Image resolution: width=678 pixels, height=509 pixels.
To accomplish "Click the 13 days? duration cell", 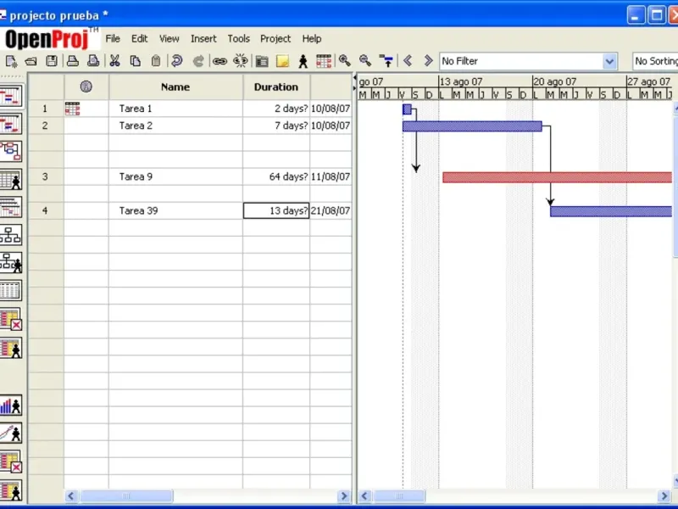I will click(x=276, y=210).
